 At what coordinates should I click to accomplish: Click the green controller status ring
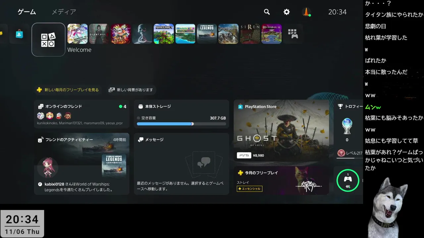pos(348,180)
